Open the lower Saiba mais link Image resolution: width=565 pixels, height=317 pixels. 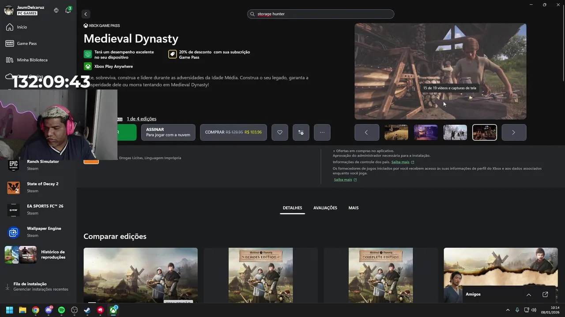coord(345,180)
